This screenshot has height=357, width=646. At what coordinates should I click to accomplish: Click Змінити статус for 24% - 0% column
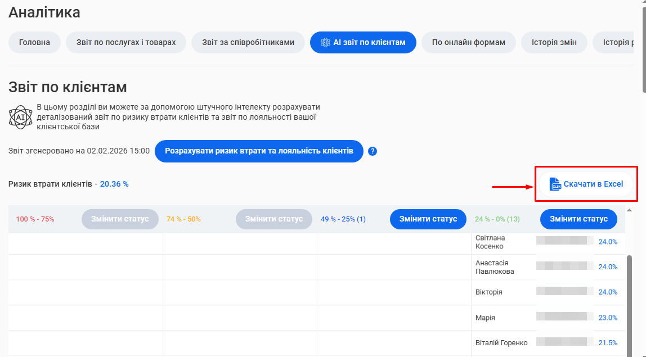coord(578,219)
